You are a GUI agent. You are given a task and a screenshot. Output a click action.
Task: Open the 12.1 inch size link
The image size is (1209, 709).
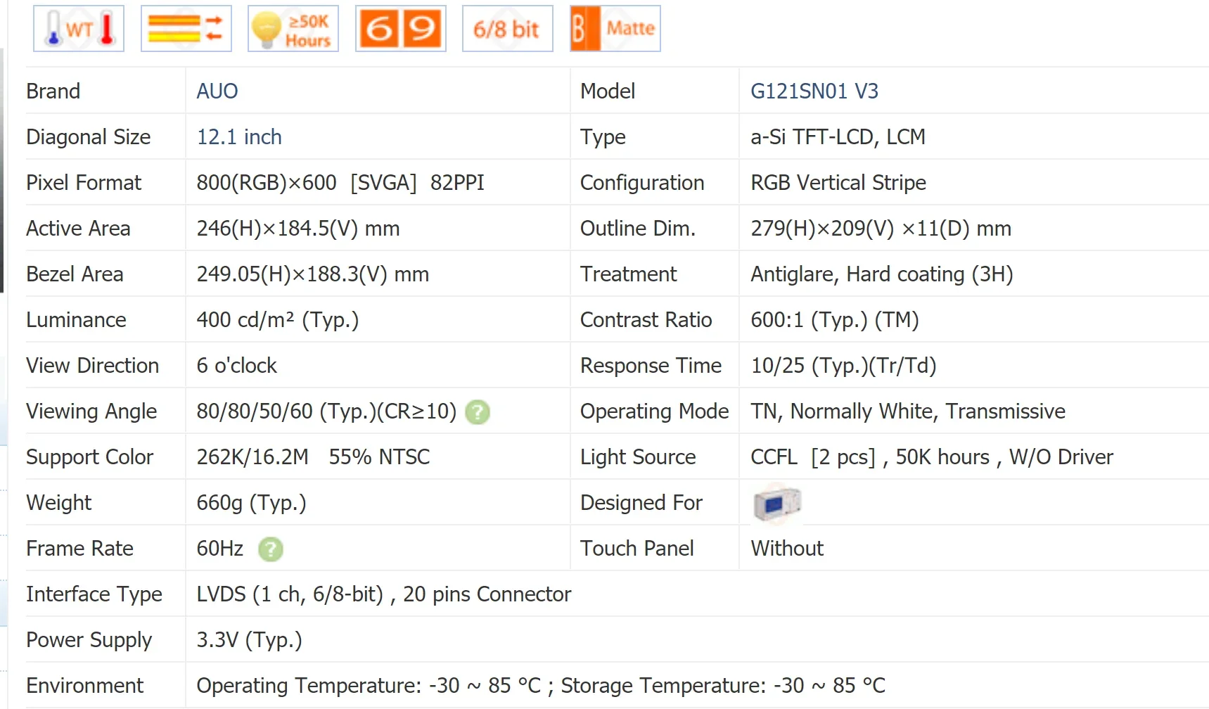tap(239, 137)
